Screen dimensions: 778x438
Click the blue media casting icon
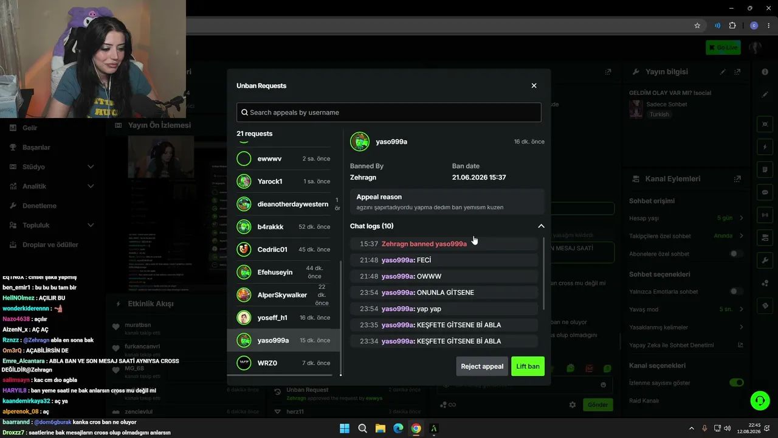(717, 26)
